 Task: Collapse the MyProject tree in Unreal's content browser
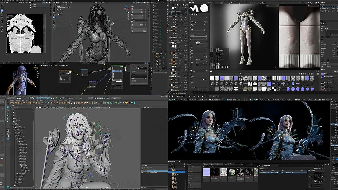169,167
